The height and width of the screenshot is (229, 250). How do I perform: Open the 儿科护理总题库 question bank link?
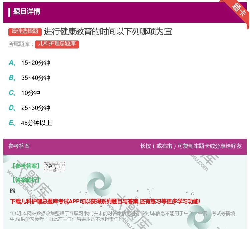[x=57, y=44]
